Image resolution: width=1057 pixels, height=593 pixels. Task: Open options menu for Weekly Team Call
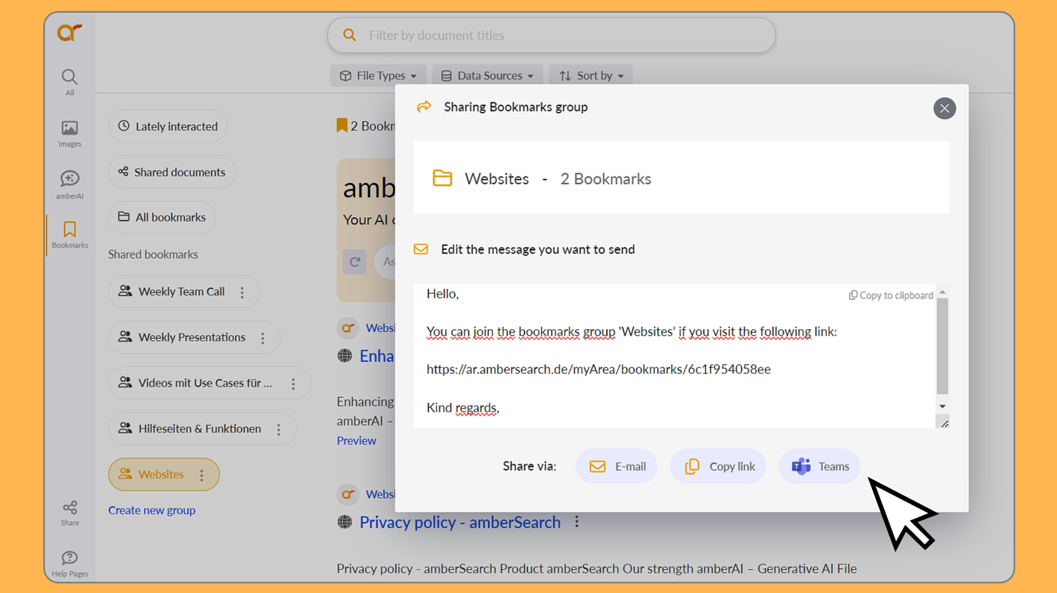pos(242,292)
